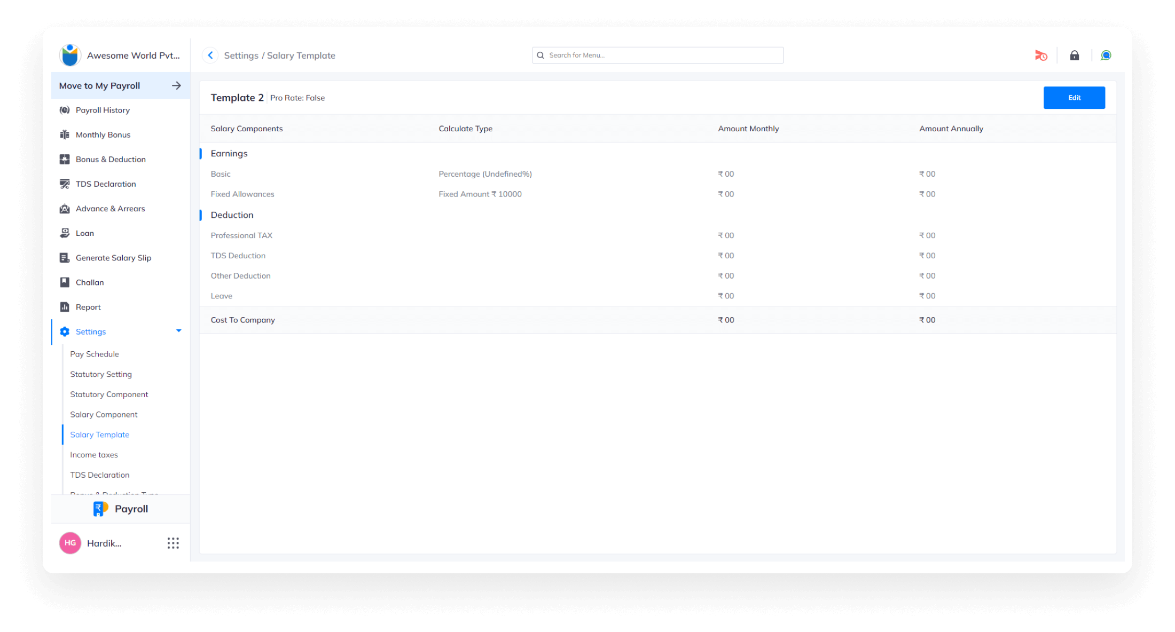The height and width of the screenshot is (632, 1175).
Task: Click the Advance & Arrears icon
Action: point(65,208)
